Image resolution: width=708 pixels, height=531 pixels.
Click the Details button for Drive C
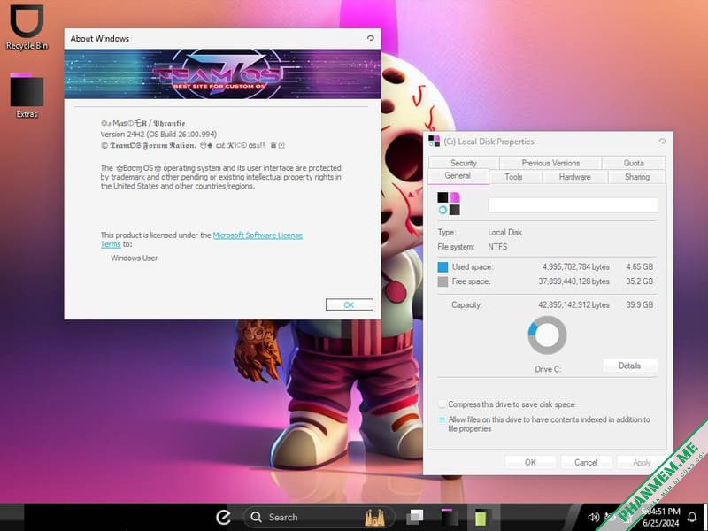pyautogui.click(x=629, y=366)
